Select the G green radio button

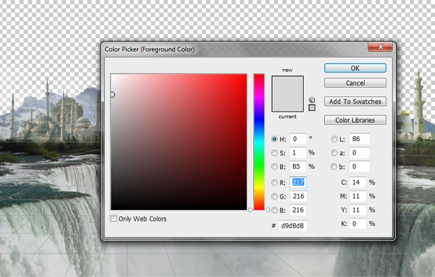click(274, 197)
